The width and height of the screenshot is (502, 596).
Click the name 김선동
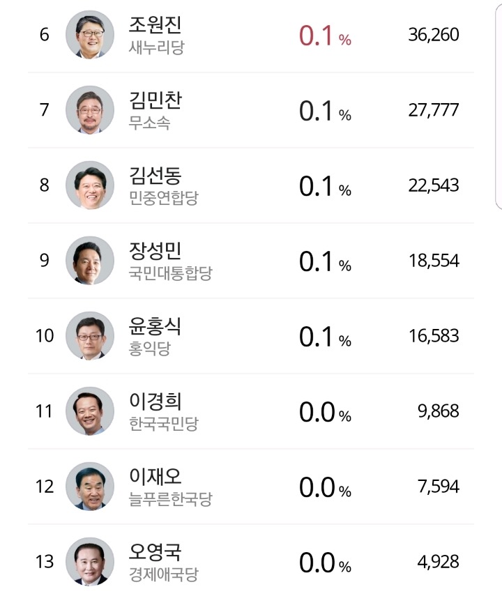coord(155,175)
